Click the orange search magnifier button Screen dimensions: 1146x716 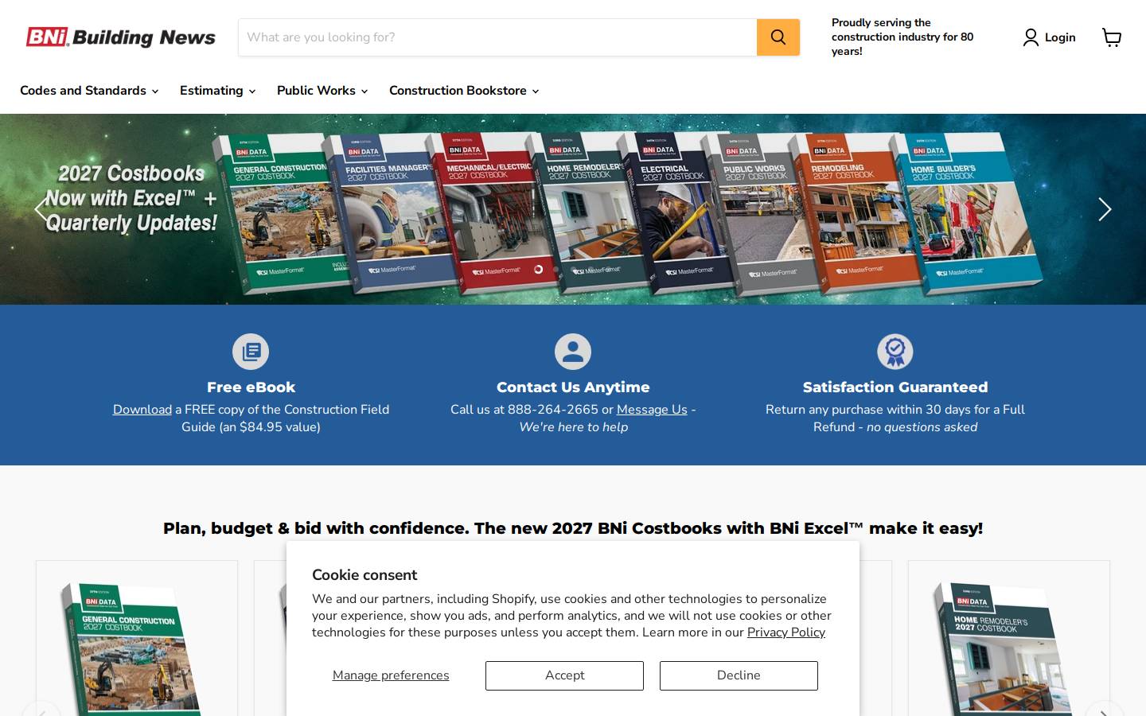778,37
